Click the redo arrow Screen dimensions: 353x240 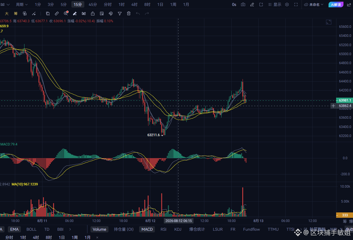147,14
